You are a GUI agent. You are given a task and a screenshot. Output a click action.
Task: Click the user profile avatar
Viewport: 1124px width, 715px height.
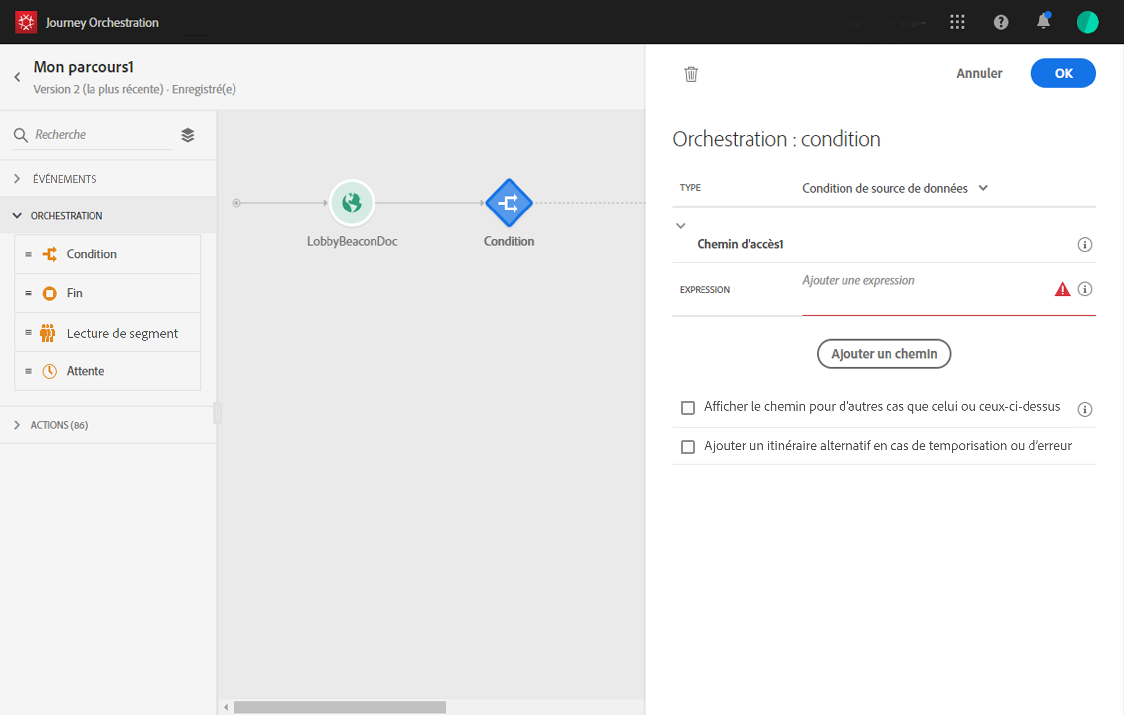[x=1087, y=22]
